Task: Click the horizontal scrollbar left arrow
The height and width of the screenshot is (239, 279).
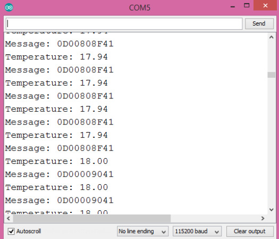Action: click(x=9, y=218)
